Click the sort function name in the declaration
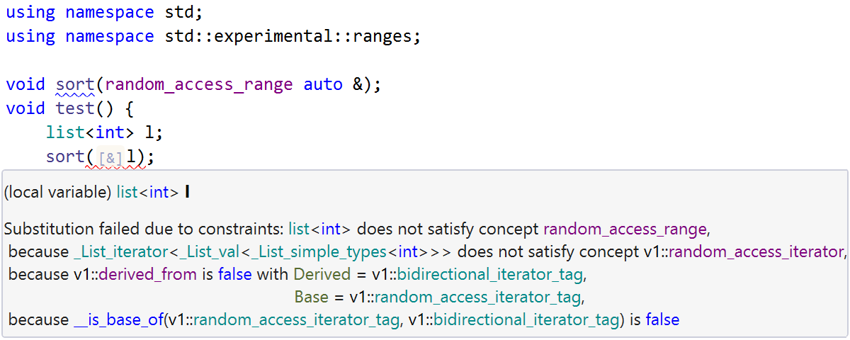The width and height of the screenshot is (850, 340). [x=75, y=85]
